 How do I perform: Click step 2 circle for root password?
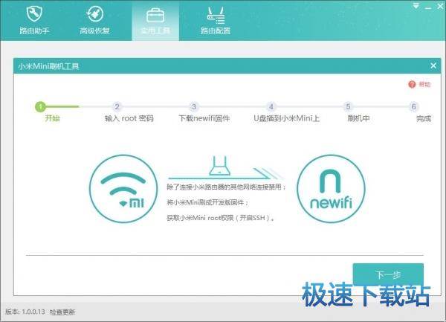(117, 106)
